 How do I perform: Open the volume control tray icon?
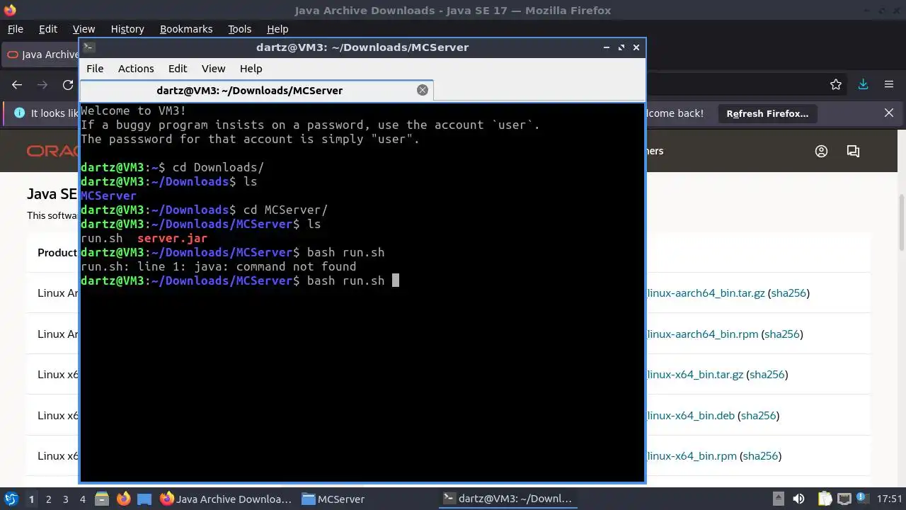click(798, 499)
